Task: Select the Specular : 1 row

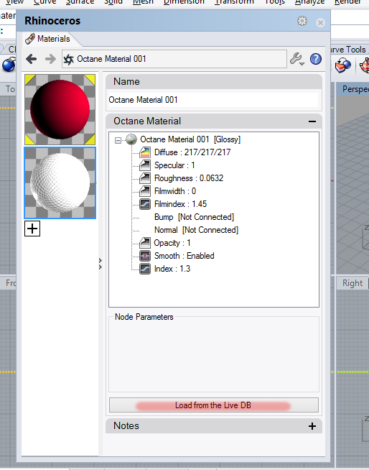Action: (174, 165)
